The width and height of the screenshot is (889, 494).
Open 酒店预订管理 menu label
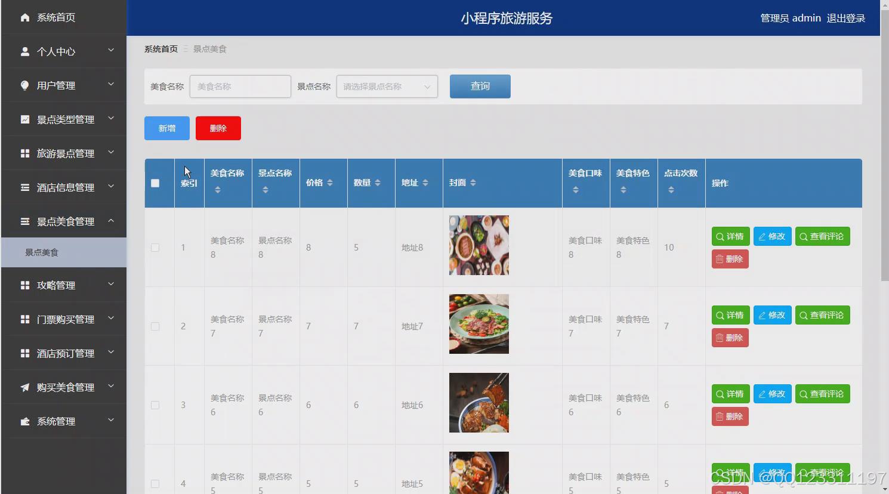point(66,353)
